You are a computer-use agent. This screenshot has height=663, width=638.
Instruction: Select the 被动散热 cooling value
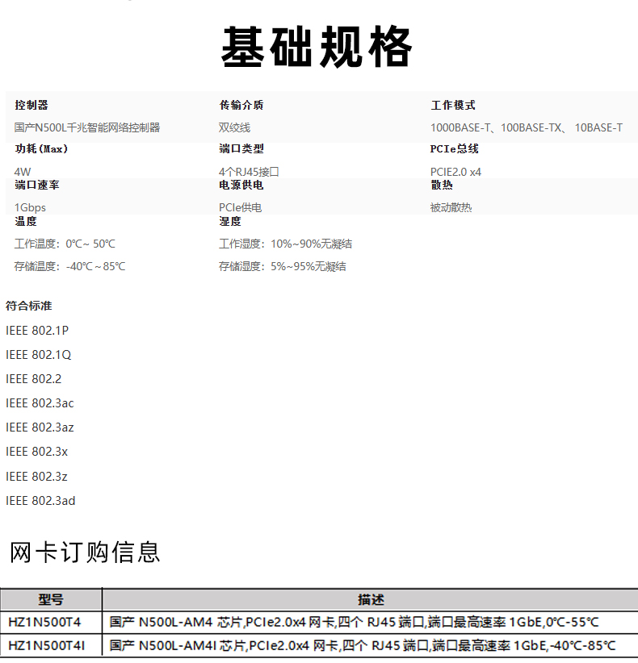(451, 207)
